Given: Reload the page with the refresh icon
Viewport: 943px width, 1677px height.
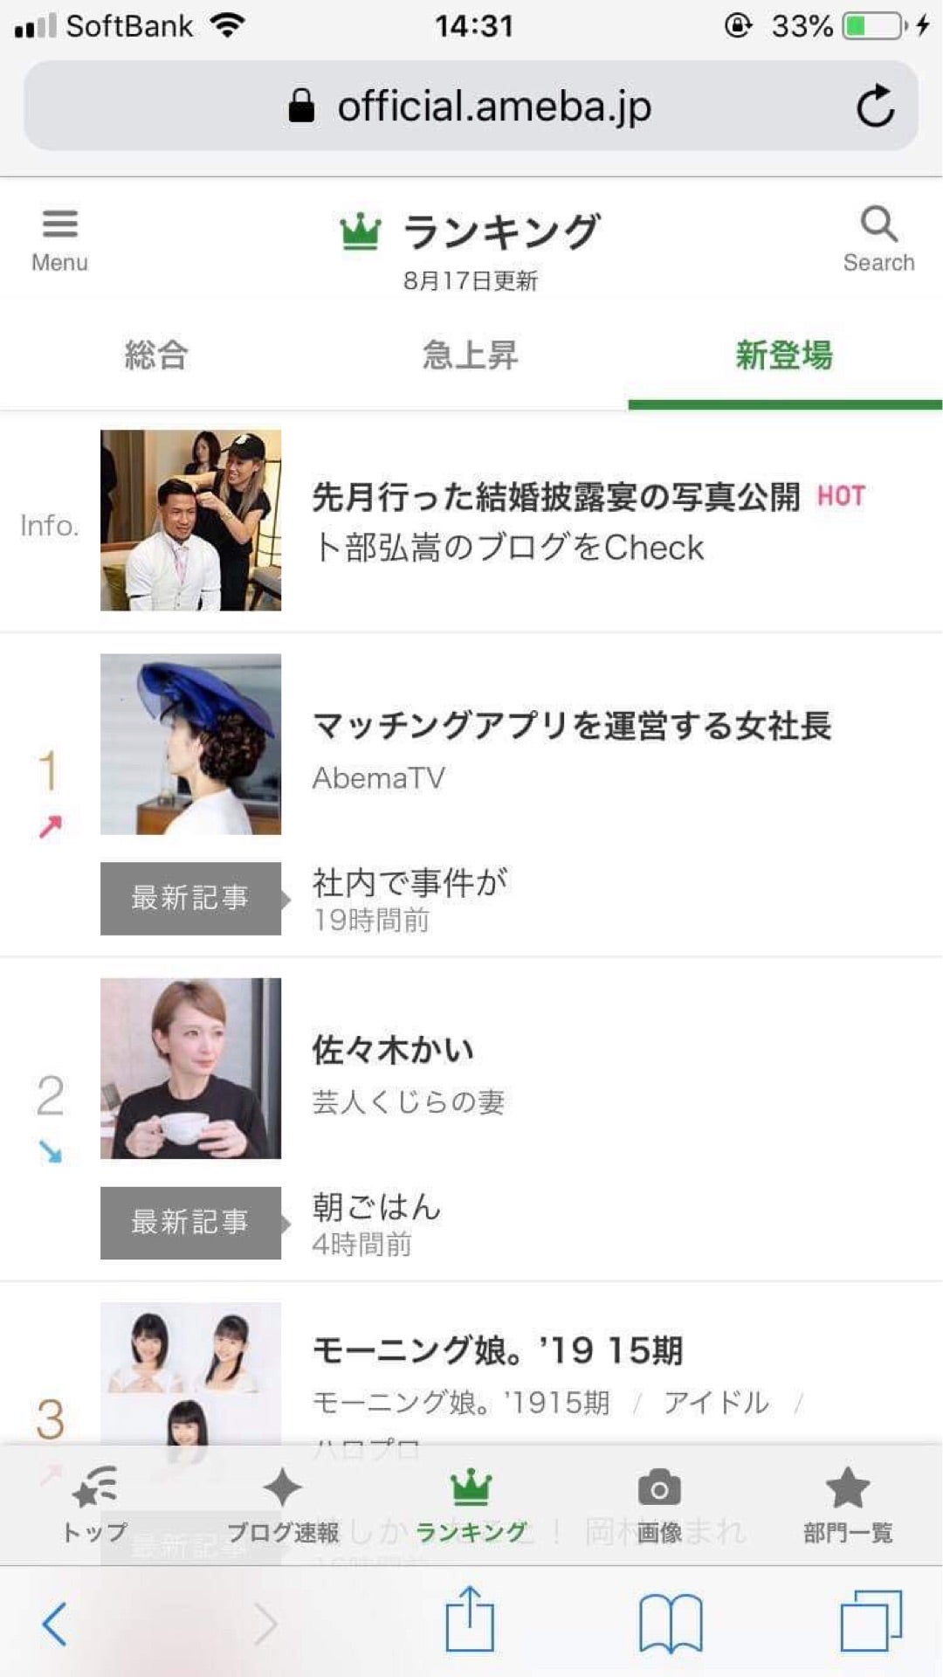Looking at the screenshot, I should 875,107.
